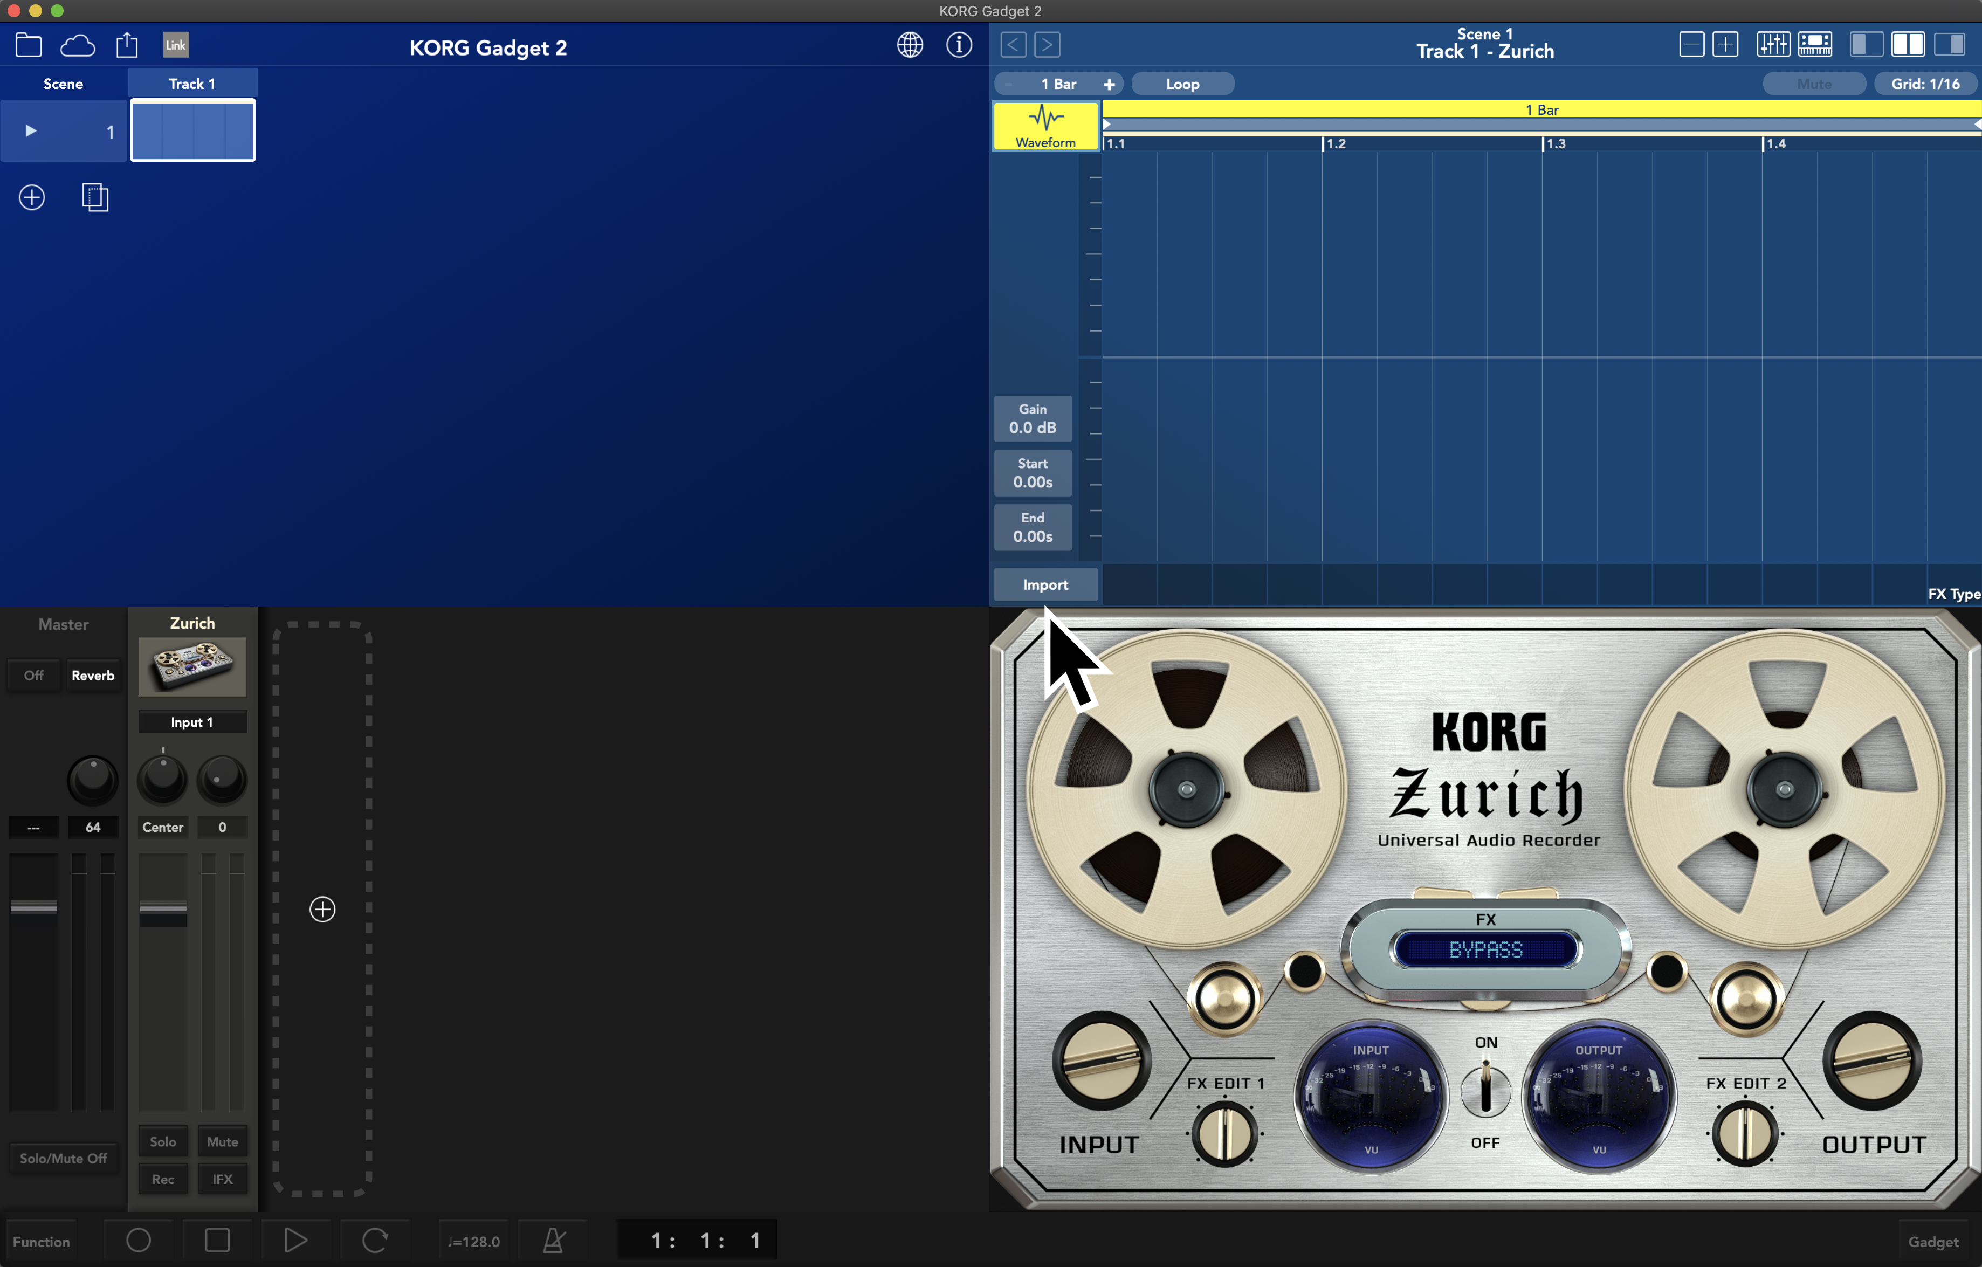Click timeline marker 1.3
This screenshot has height=1267, width=1982.
[1555, 144]
